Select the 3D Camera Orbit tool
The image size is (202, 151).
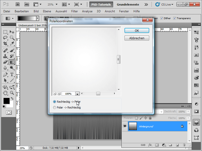pos(12,87)
